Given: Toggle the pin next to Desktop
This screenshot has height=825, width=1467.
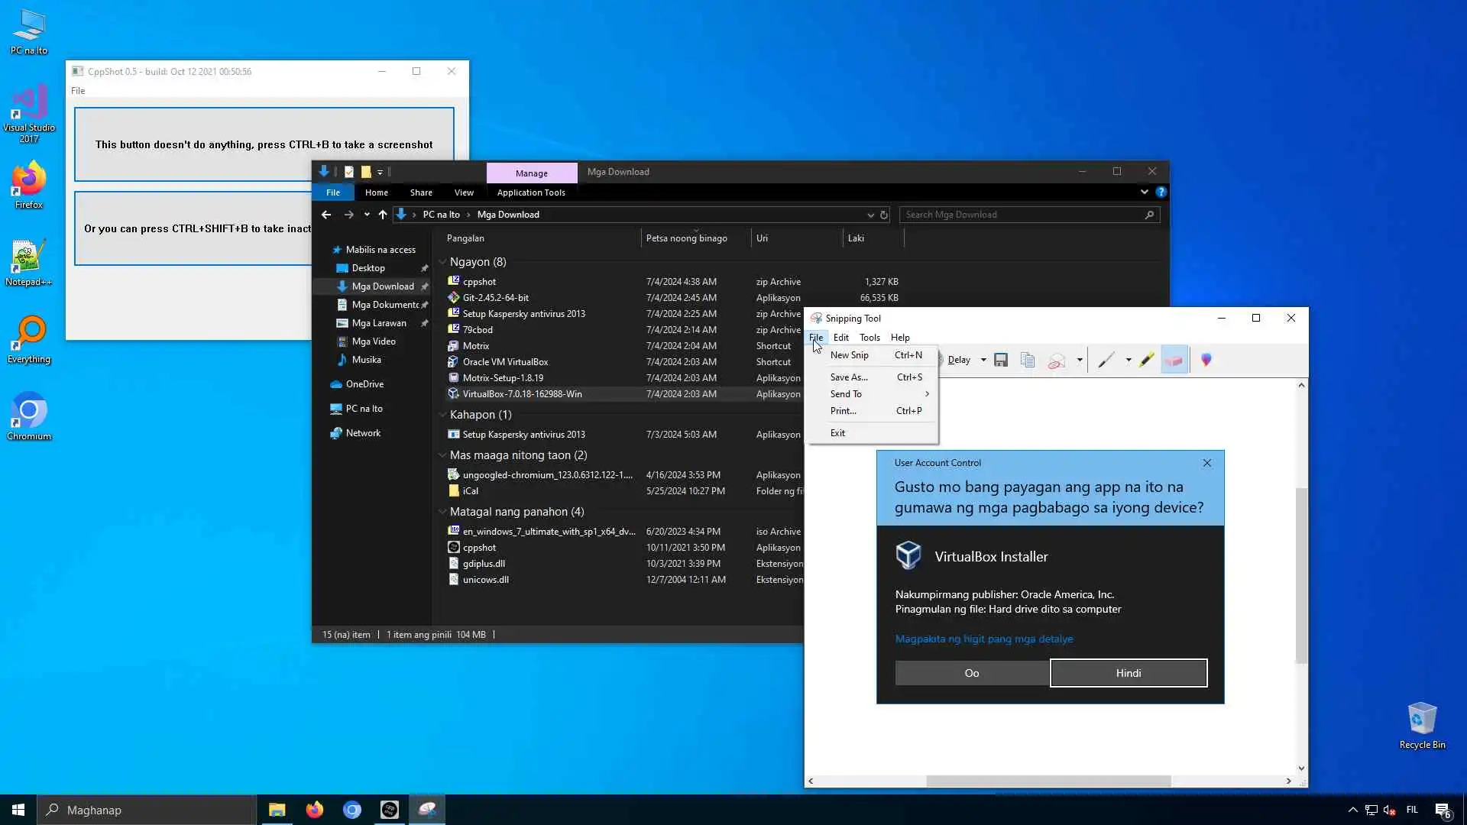Looking at the screenshot, I should [x=425, y=268].
